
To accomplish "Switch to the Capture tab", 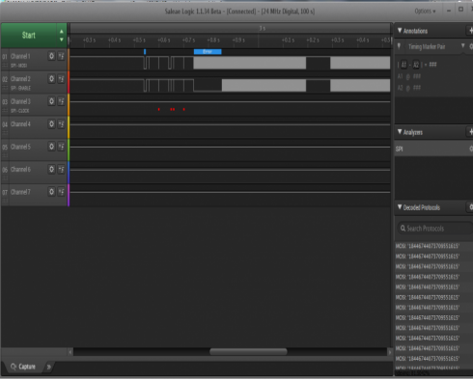I will click(x=23, y=366).
